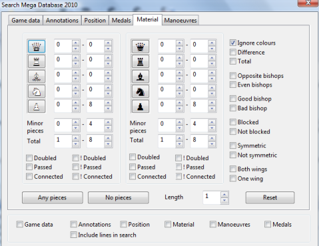The image size is (319, 246).
Task: Open the Manoeuvres tab
Action: pyautogui.click(x=180, y=21)
